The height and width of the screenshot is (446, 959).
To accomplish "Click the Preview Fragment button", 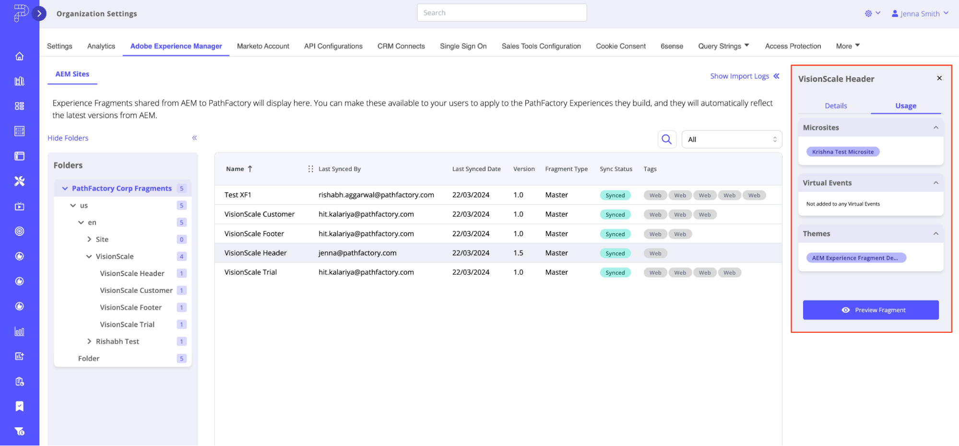I will pos(871,310).
